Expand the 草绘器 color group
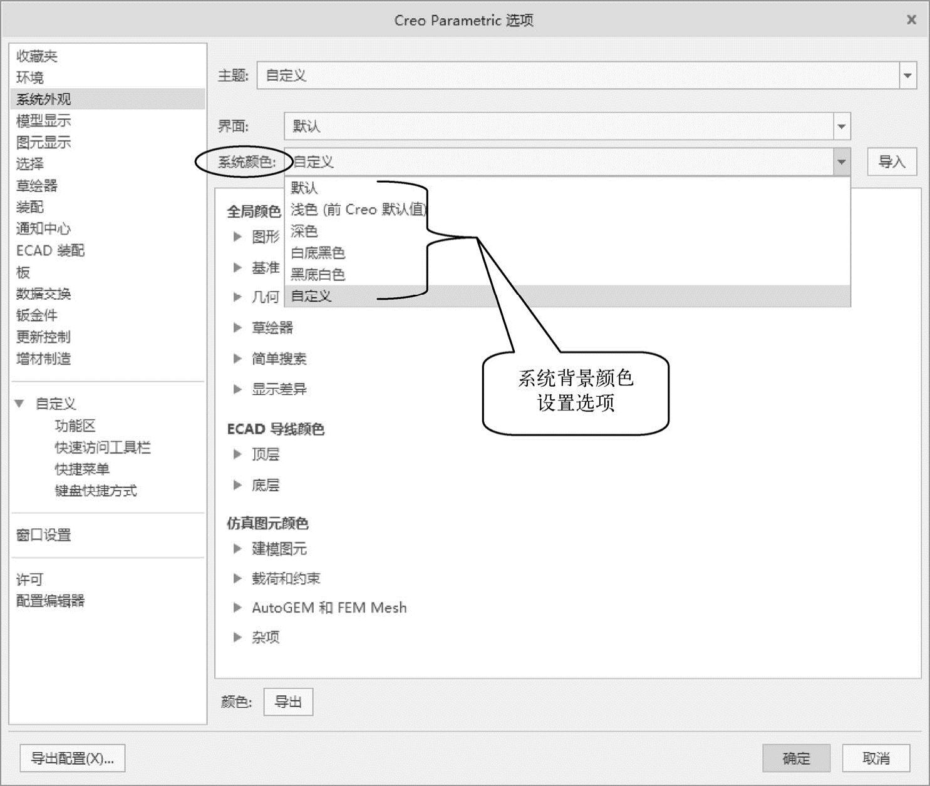Screen dimensions: 930x786 point(237,327)
